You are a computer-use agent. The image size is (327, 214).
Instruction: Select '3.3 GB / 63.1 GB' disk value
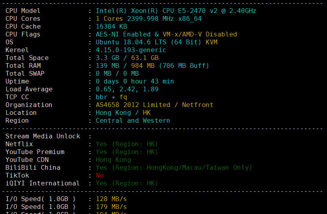point(127,58)
